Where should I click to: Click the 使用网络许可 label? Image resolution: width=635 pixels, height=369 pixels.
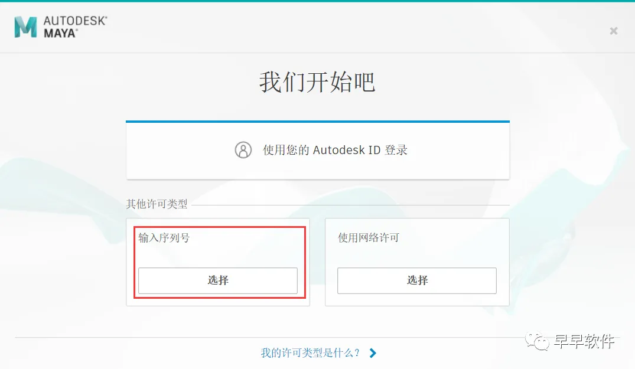[x=369, y=237]
